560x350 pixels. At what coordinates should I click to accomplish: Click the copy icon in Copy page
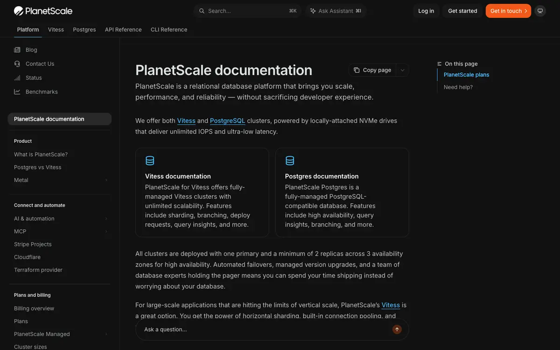pos(357,70)
